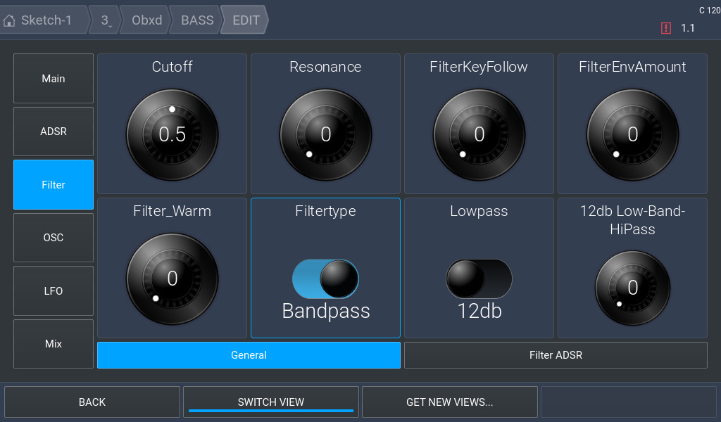Click the C 120 tempo indicator
Image resolution: width=721 pixels, height=422 pixels.
(710, 11)
